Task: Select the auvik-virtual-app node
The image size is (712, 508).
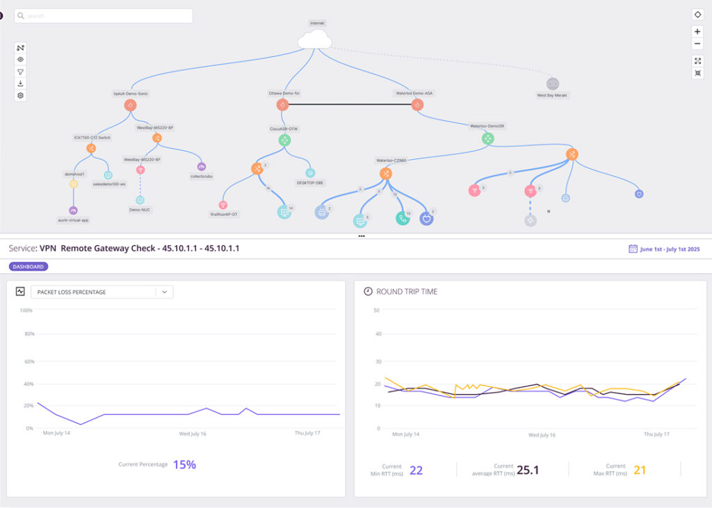Action: [x=73, y=211]
